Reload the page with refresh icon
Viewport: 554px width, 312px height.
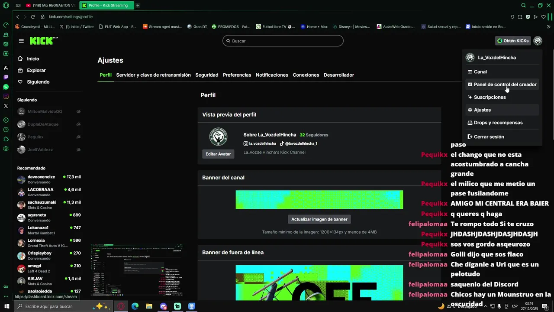pyautogui.click(x=33, y=17)
